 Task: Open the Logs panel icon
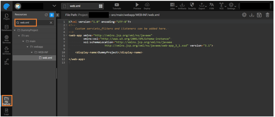coord(6,112)
